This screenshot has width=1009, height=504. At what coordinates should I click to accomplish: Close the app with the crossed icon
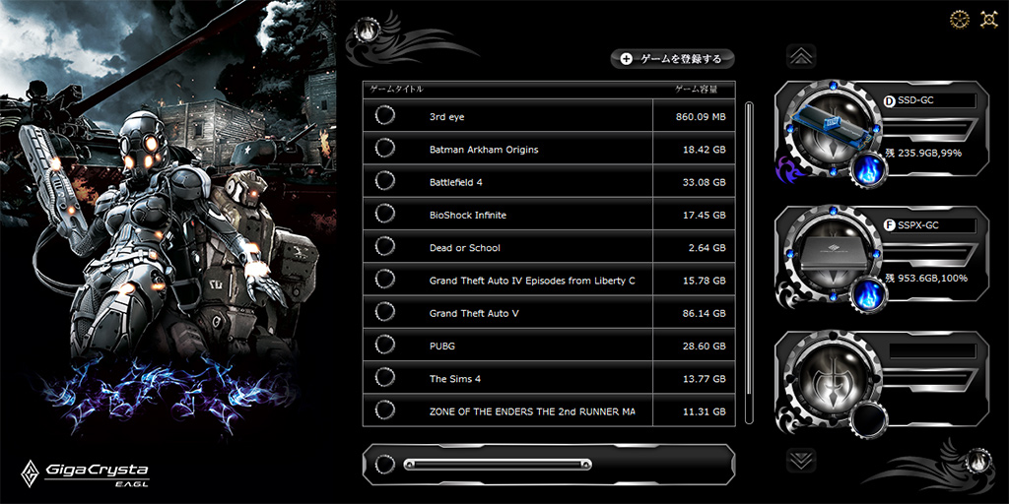[988, 20]
